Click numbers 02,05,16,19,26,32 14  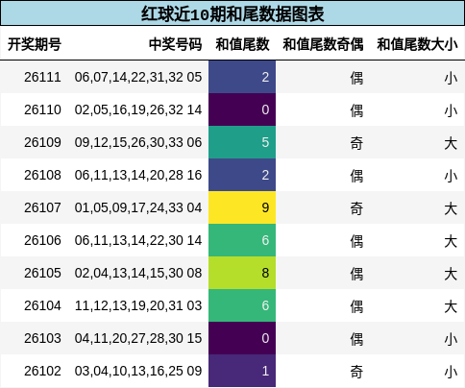[x=138, y=109]
